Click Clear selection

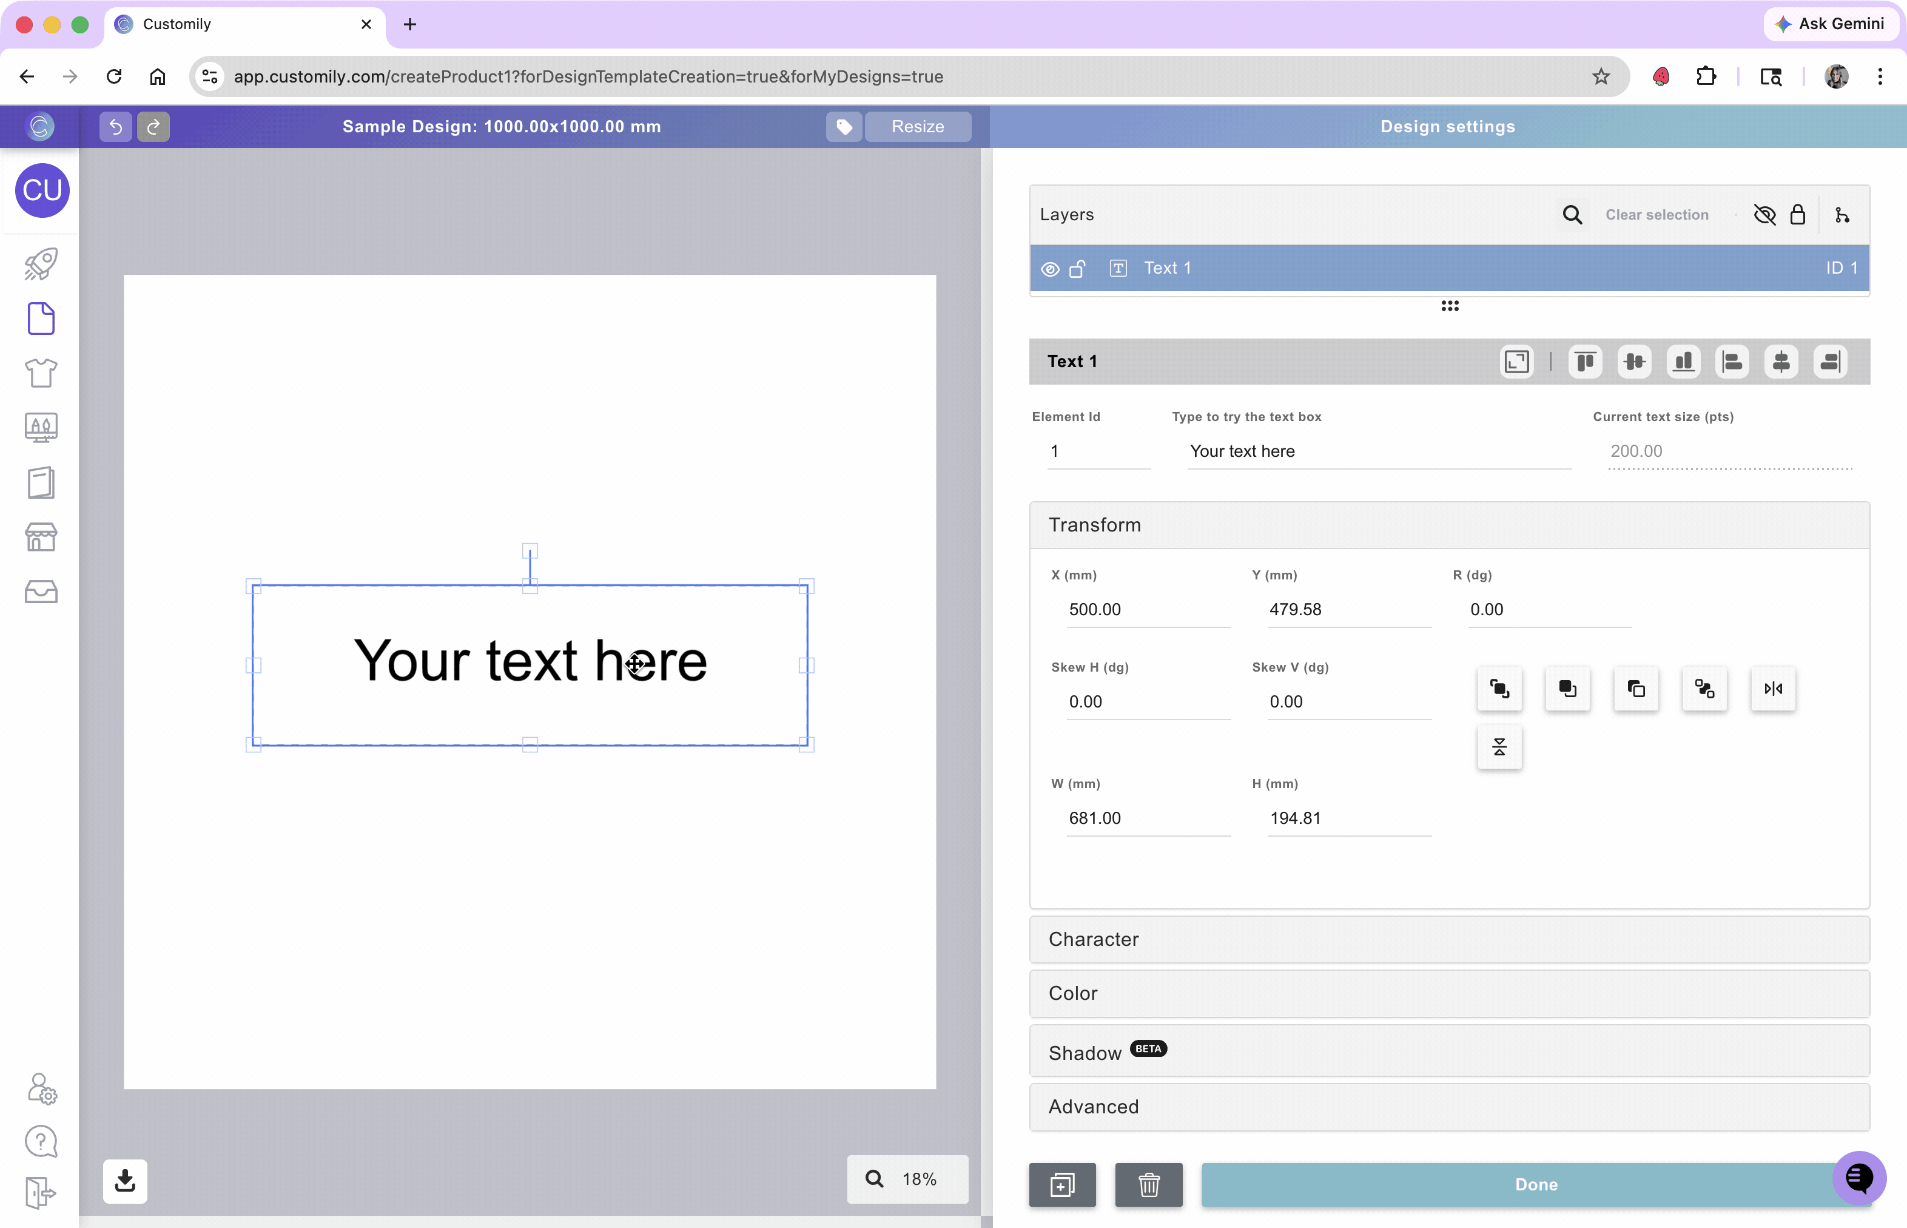click(x=1656, y=215)
